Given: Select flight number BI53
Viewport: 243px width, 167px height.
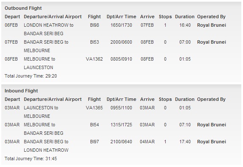Looking at the screenshot, I should (x=94, y=42).
